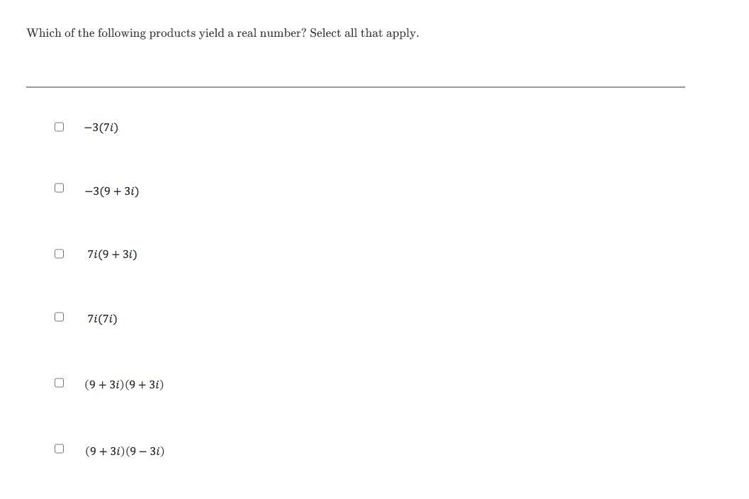The height and width of the screenshot is (499, 749).
Task: Check the (9 + 3i)(9 − 3i) box
Action: [x=59, y=449]
